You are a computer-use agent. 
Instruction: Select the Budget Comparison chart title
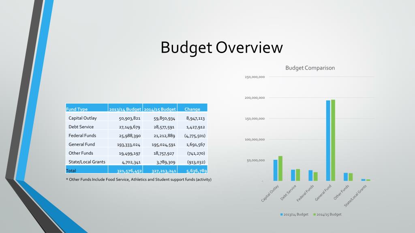(x=310, y=68)
